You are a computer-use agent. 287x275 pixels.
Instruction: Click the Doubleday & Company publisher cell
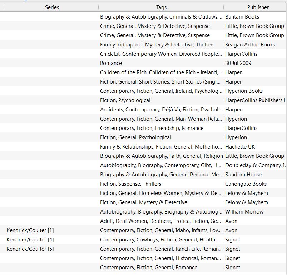pyautogui.click(x=256, y=165)
